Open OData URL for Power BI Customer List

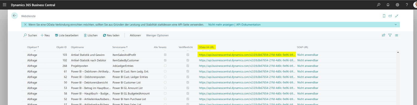click(247, 82)
